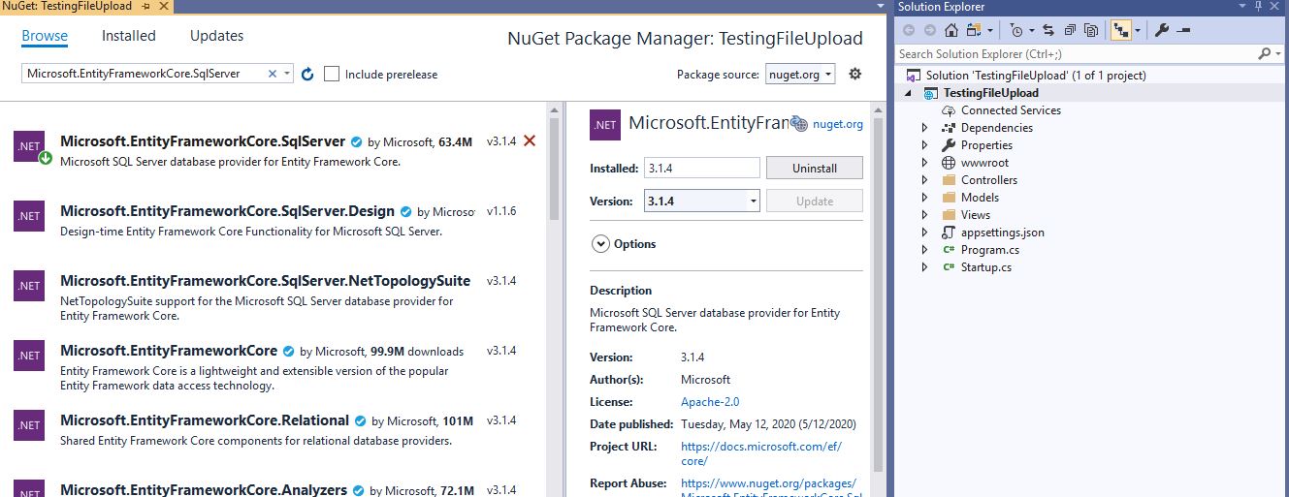Open Solution Explorer window position dropdown arrow

[x=1243, y=7]
